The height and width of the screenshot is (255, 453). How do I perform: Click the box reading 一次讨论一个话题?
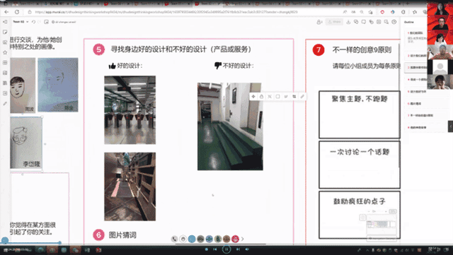point(360,165)
